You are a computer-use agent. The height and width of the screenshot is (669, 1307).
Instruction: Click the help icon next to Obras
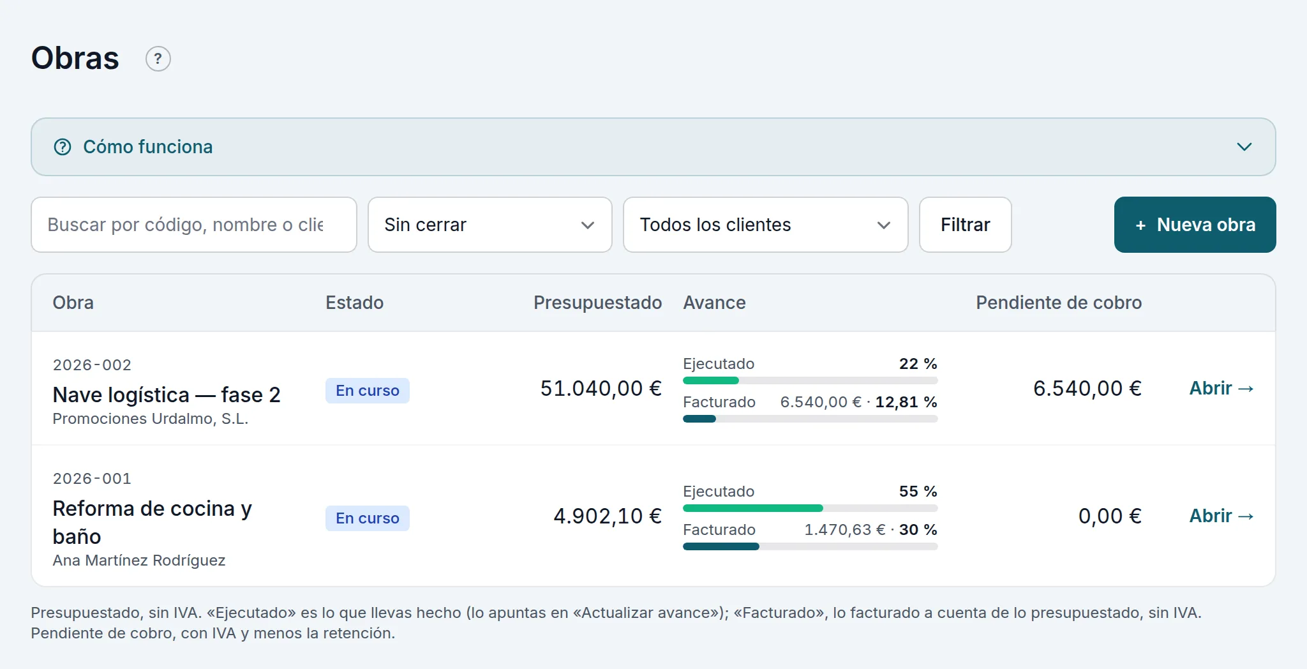point(158,59)
